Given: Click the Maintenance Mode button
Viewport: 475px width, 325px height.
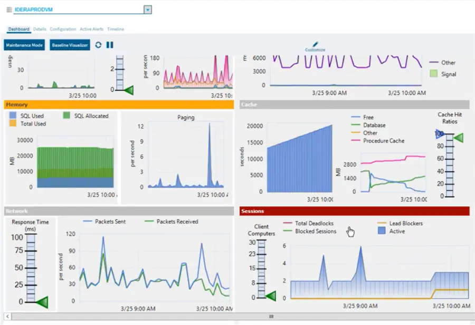Looking at the screenshot, I should [24, 45].
